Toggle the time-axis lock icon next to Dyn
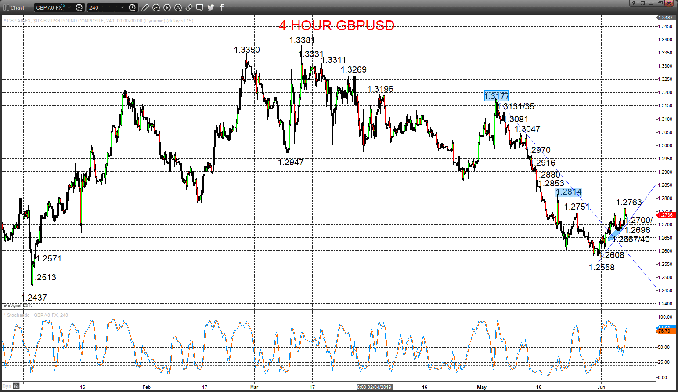 point(16,386)
